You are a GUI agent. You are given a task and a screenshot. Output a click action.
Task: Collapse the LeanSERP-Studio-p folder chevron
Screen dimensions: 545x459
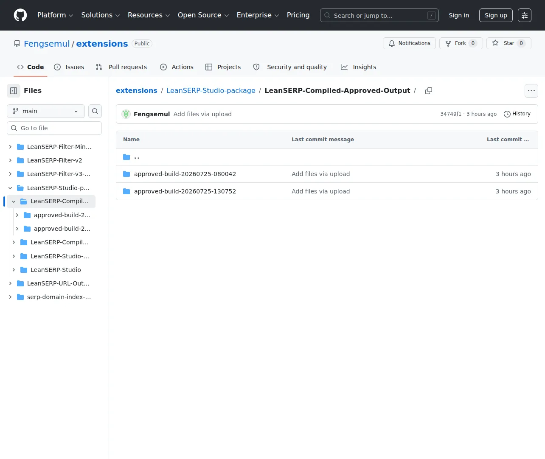10,188
